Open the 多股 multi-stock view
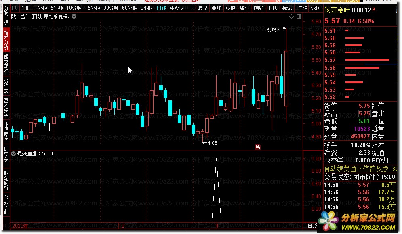 click(x=230, y=8)
